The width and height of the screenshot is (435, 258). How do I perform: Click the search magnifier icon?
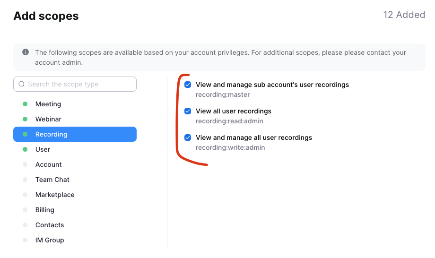(x=21, y=84)
